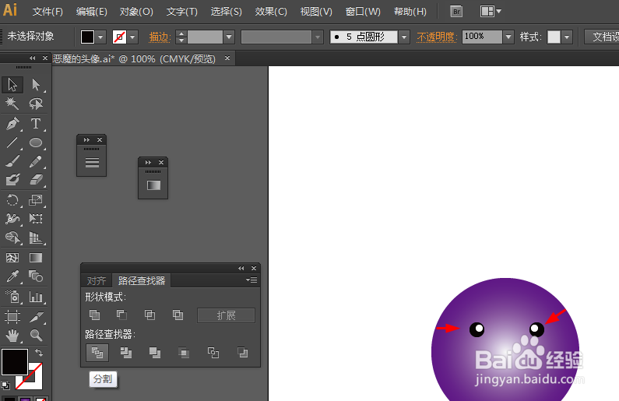Pick the Perspective Grid tool

click(36, 237)
